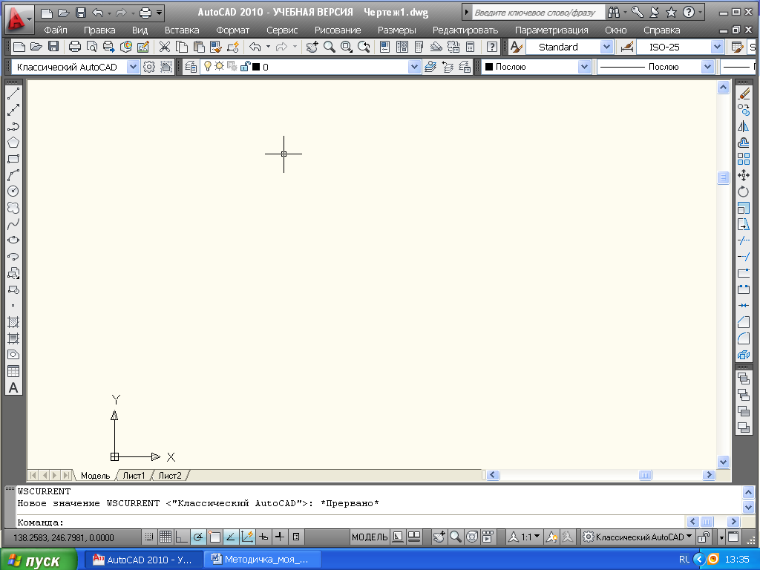Open color control dropdown Послою
This screenshot has height=570, width=760.
pos(585,67)
